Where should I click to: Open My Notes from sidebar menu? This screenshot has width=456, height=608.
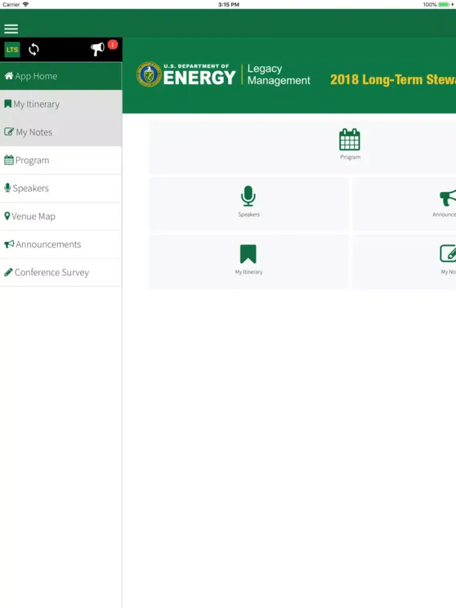tap(61, 132)
